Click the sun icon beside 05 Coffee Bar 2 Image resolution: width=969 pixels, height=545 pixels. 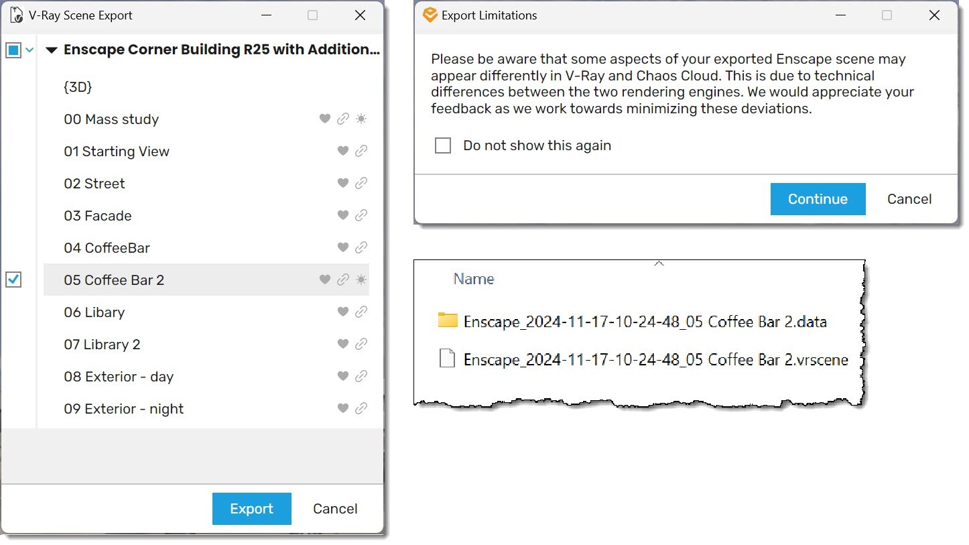[x=361, y=280]
